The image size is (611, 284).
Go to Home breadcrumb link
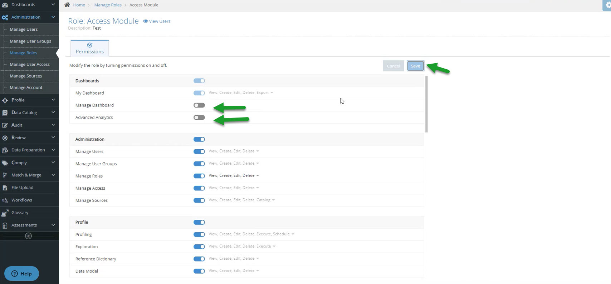pyautogui.click(x=79, y=5)
